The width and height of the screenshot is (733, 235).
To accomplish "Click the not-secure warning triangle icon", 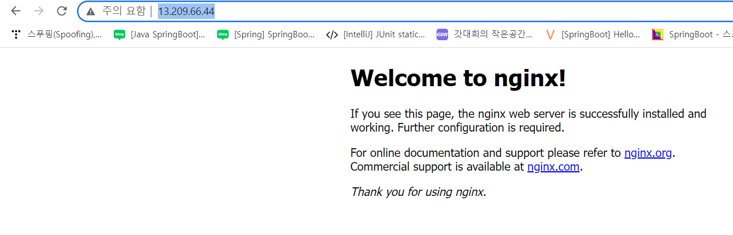I will [91, 11].
